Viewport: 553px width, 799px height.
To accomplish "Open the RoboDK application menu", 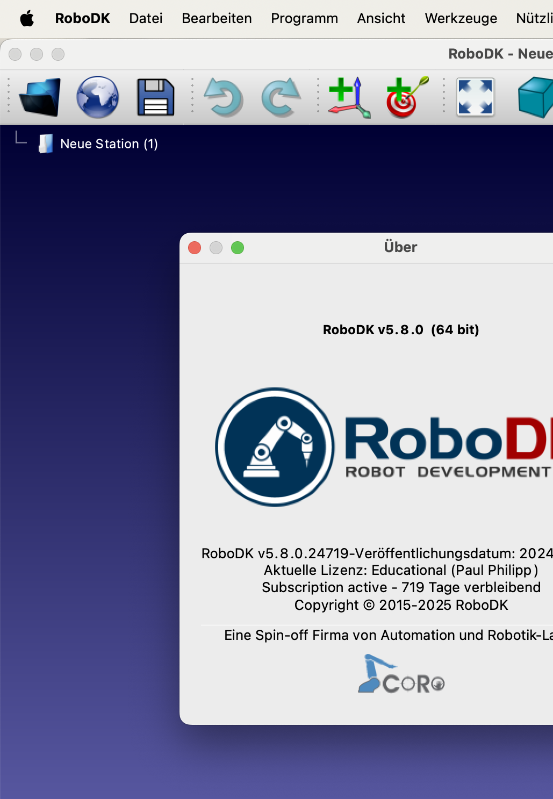I will (x=82, y=19).
